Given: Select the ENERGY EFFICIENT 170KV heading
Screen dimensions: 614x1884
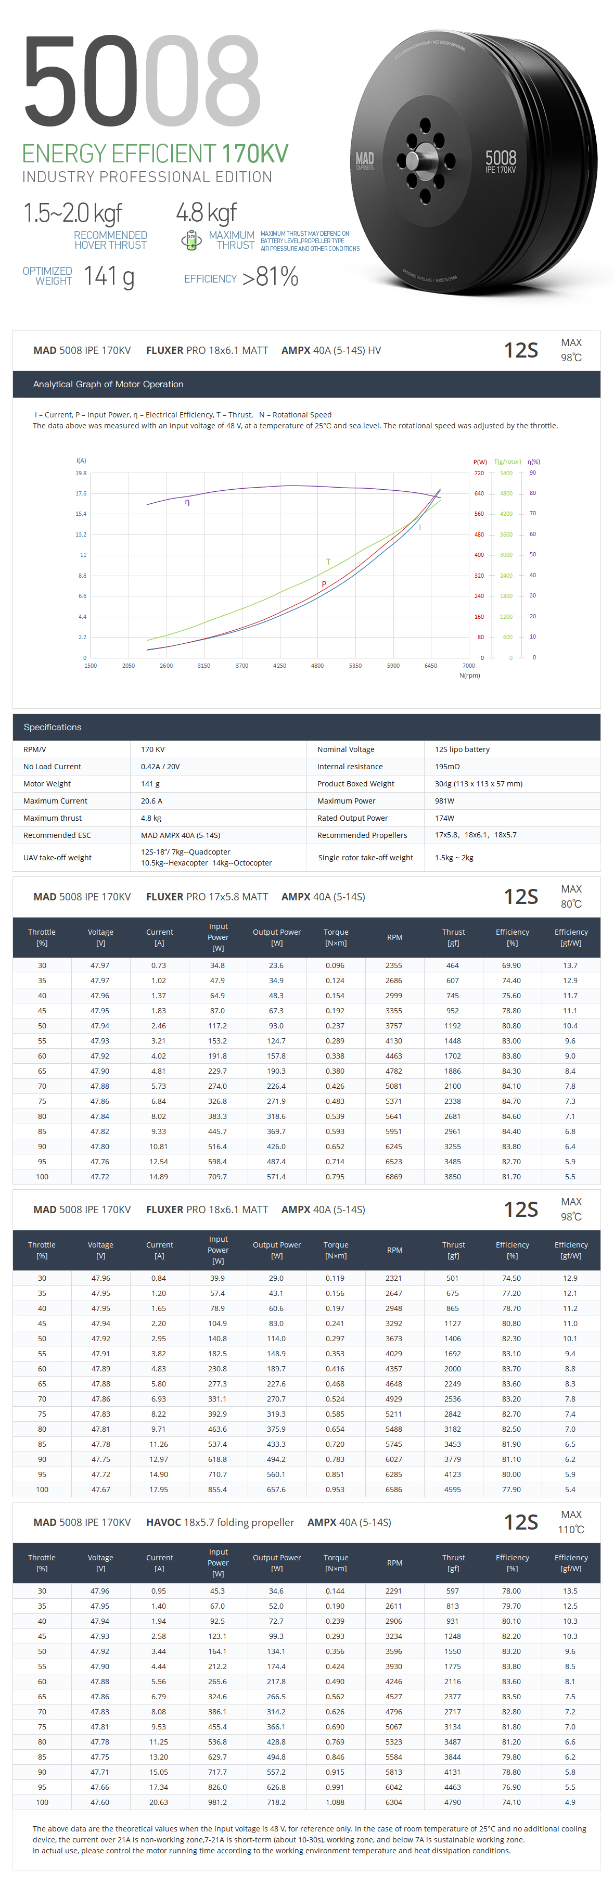Looking at the screenshot, I should click(155, 153).
